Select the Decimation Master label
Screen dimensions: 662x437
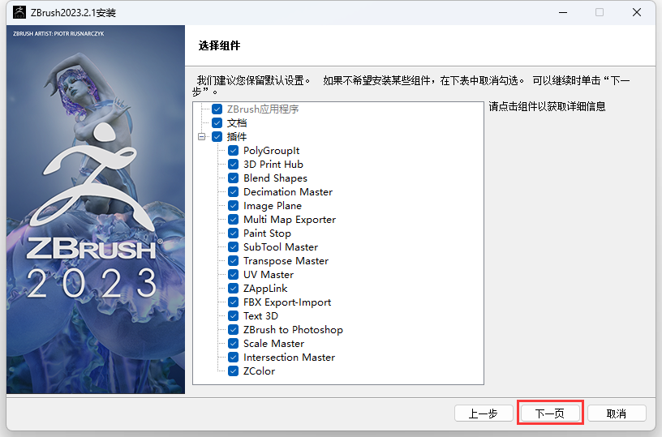tap(288, 192)
